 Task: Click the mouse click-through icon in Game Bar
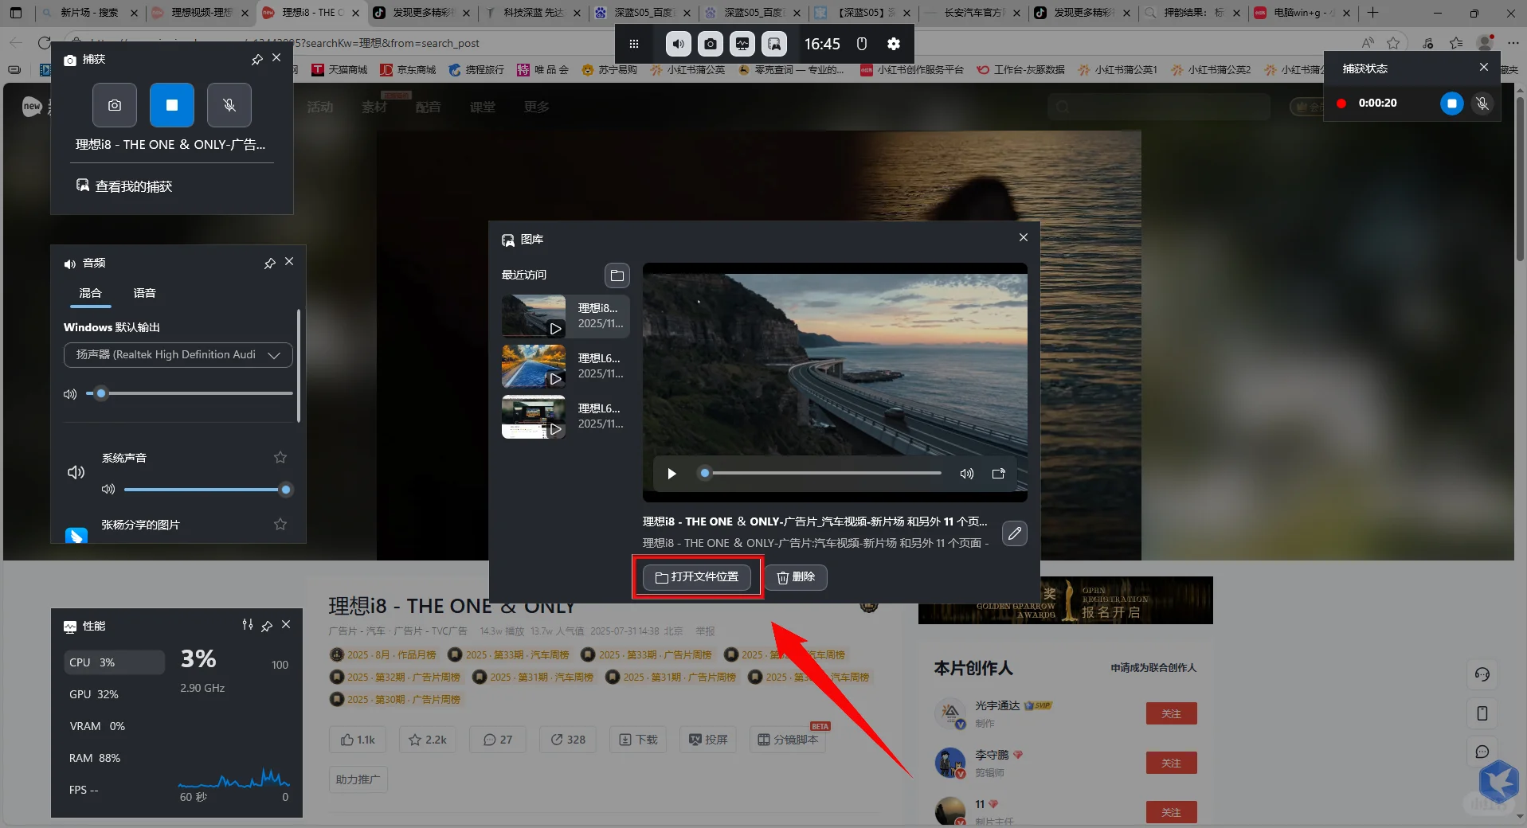point(862,44)
